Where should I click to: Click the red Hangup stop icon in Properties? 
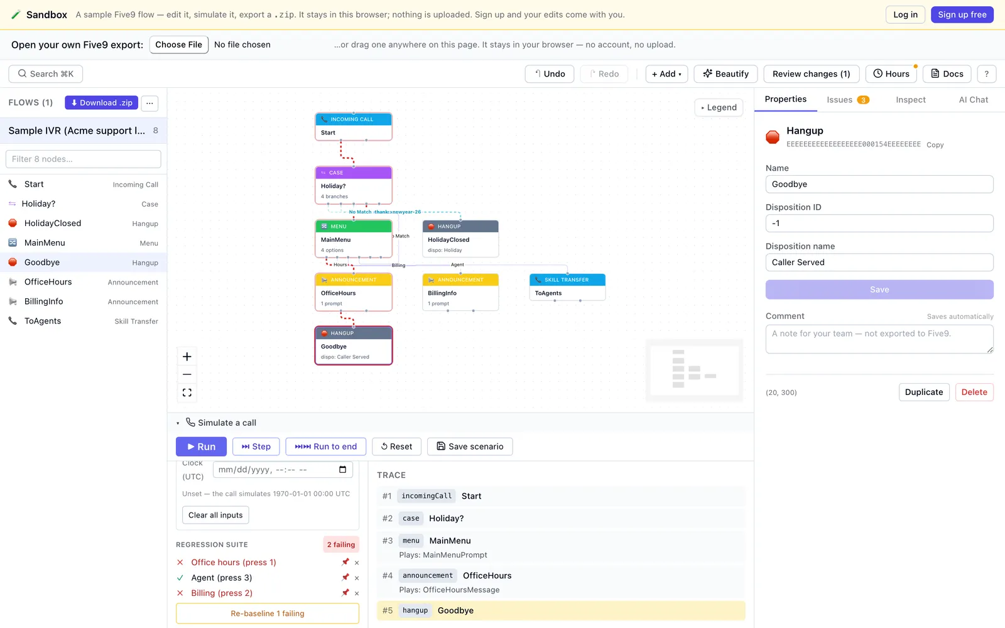tap(773, 137)
